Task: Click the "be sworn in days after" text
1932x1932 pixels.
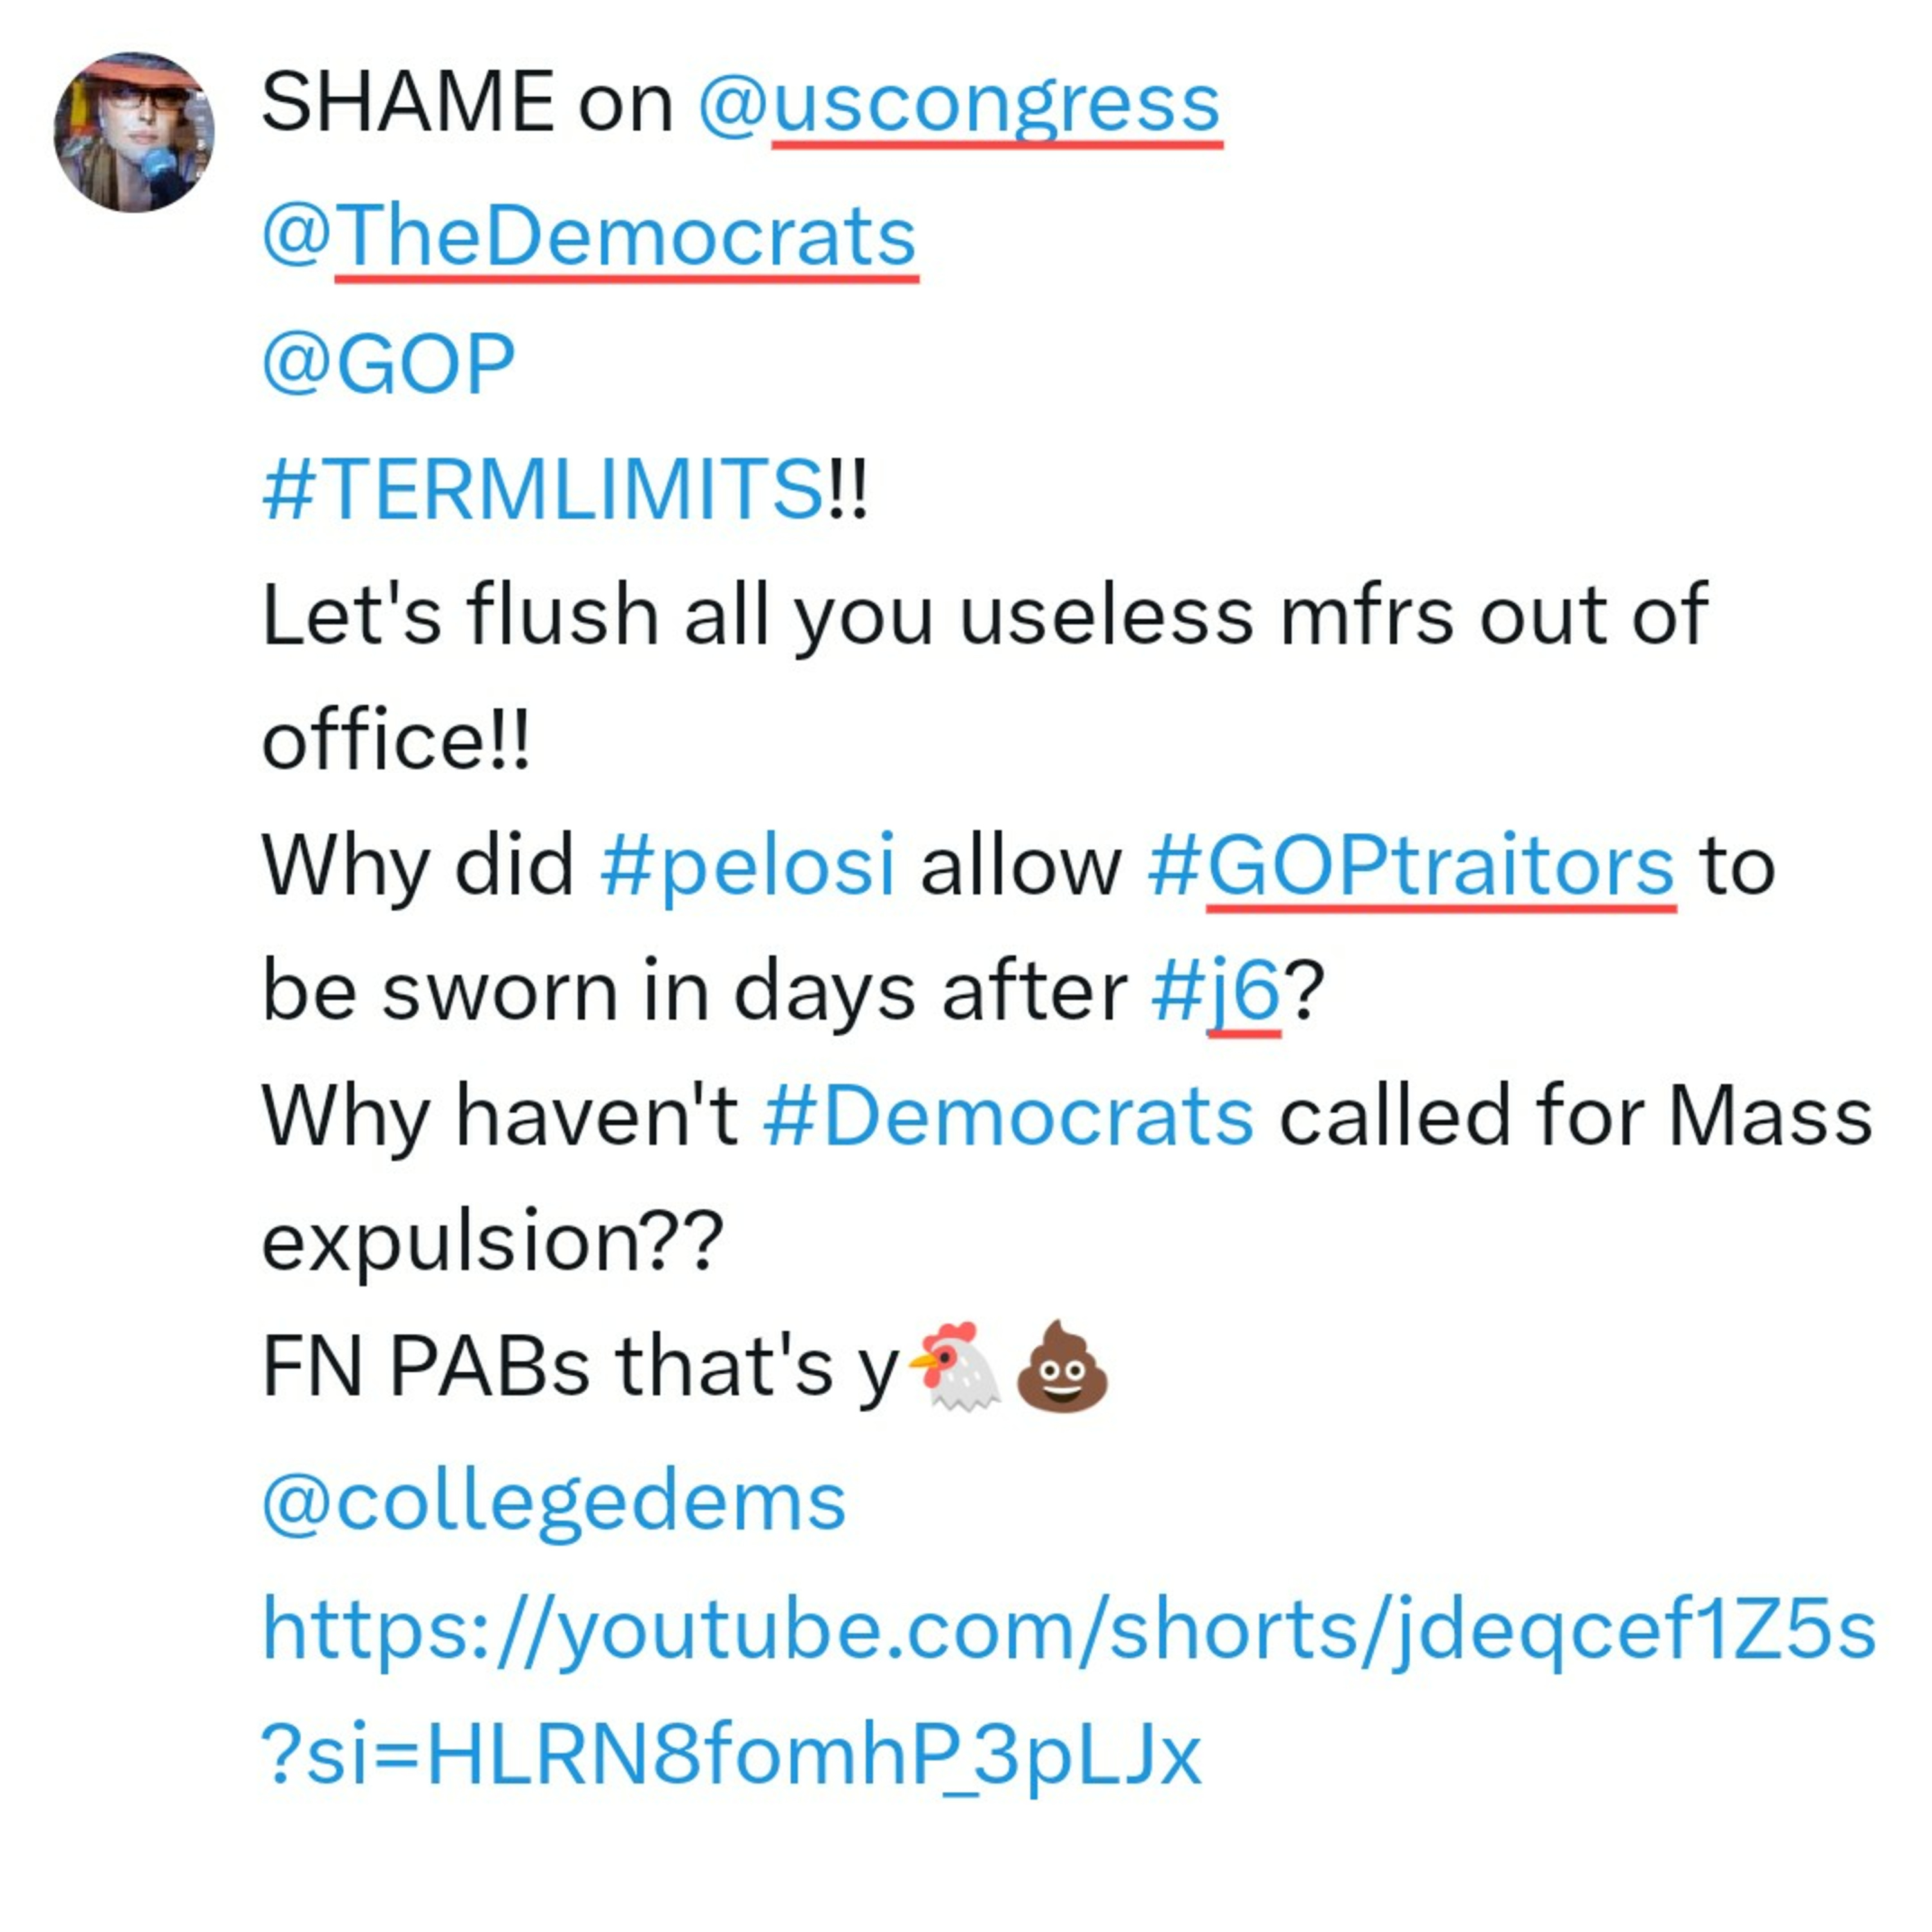Action: [x=694, y=991]
